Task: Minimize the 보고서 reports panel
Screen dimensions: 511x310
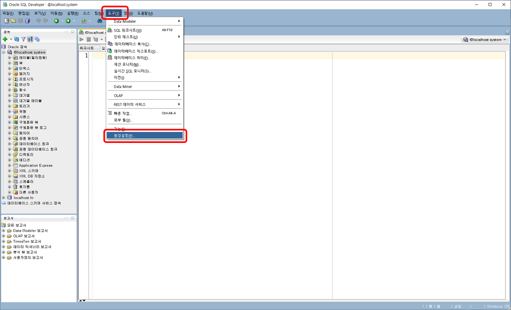Action: point(72,218)
